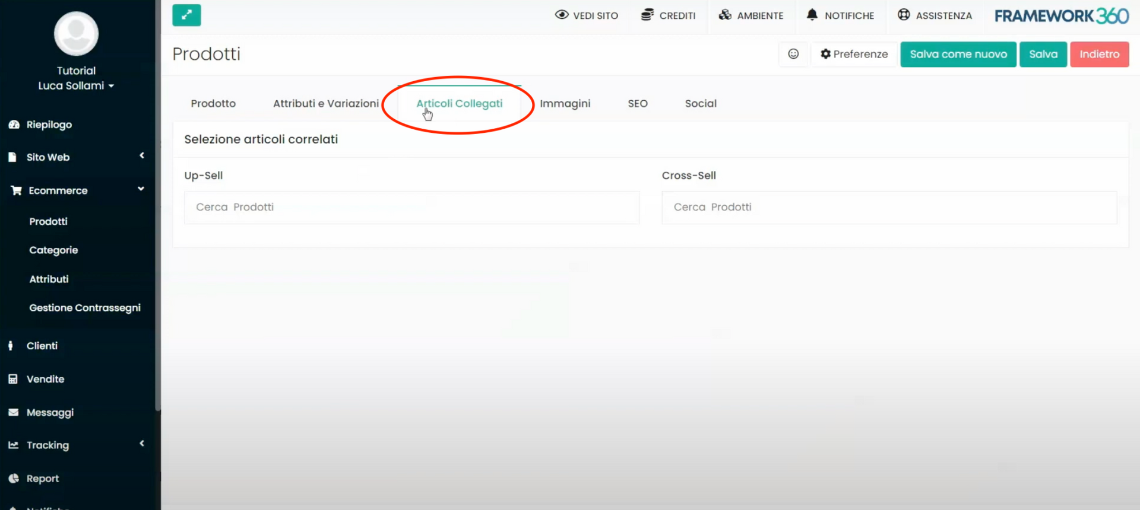
Task: Open the Ambiente cubes icon
Action: point(725,15)
